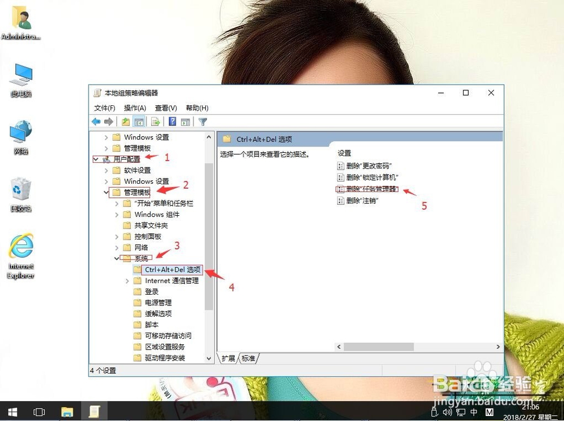Switch to the 标准 tab
The width and height of the screenshot is (564, 421).
coord(248,358)
